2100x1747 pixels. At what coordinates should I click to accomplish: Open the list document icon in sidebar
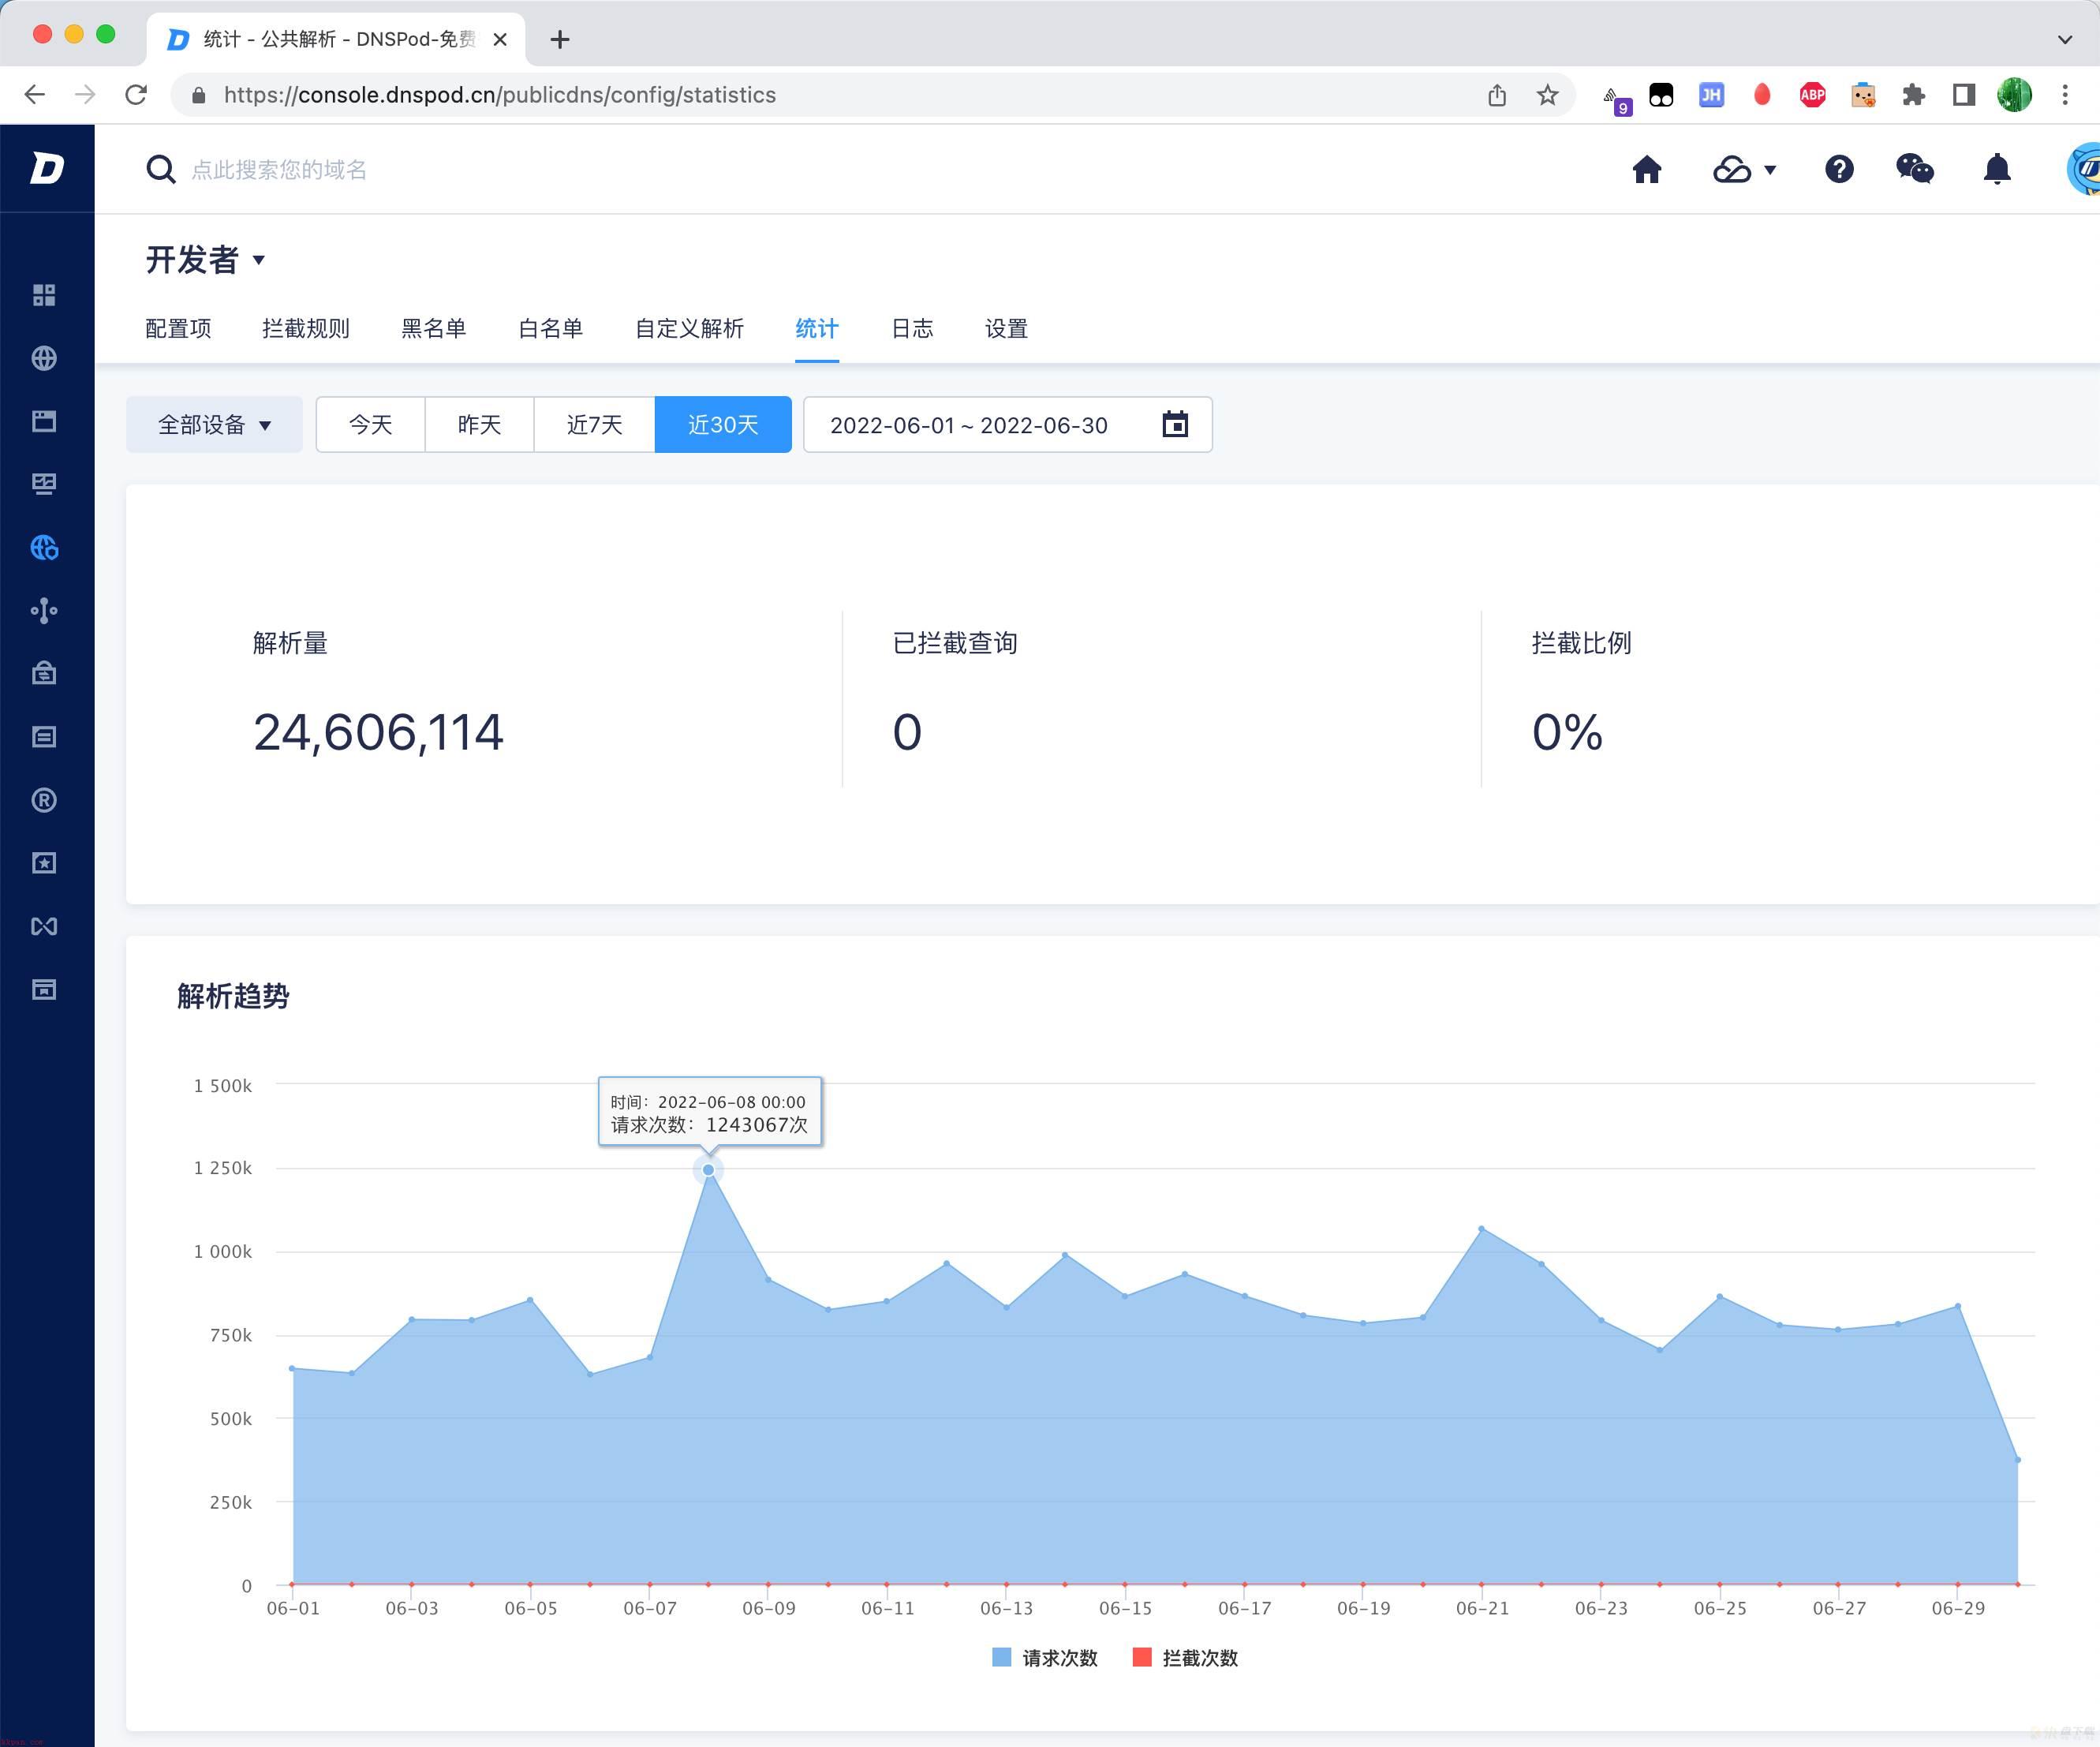pos(44,737)
